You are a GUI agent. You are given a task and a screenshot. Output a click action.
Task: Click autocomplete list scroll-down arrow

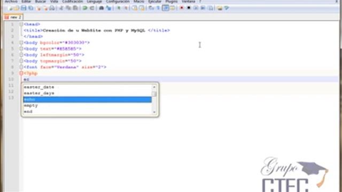(154, 112)
